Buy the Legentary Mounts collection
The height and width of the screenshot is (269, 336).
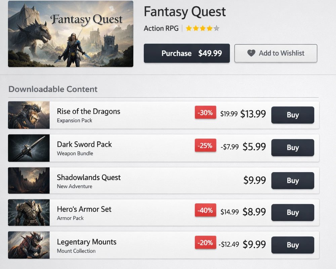click(x=293, y=245)
